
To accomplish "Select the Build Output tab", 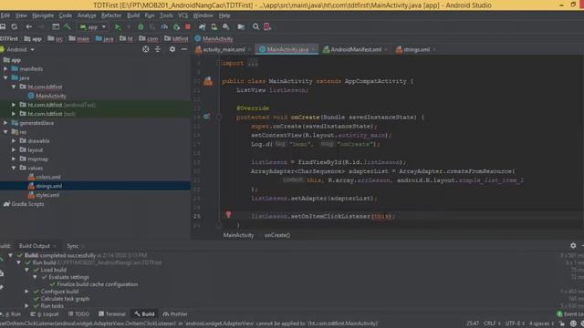I will [35, 246].
